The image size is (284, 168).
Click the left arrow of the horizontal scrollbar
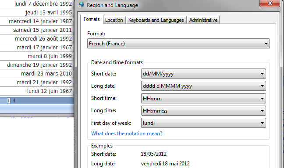point(14,101)
